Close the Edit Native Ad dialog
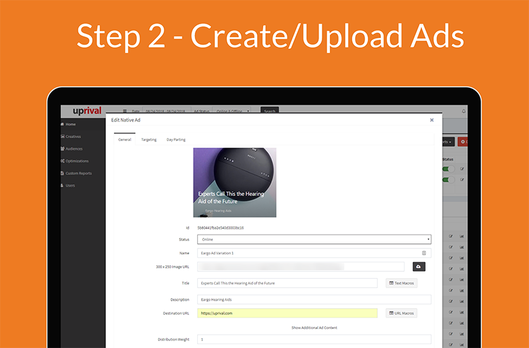Viewport: 529px width, 348px height. tap(431, 120)
